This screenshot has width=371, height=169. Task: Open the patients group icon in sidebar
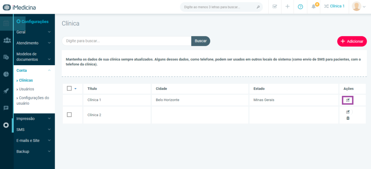[x=7, y=40]
